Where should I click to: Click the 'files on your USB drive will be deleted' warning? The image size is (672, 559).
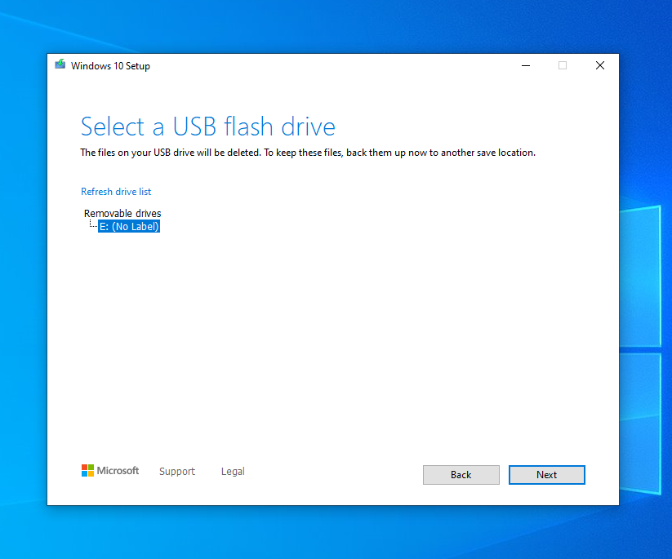(x=308, y=153)
